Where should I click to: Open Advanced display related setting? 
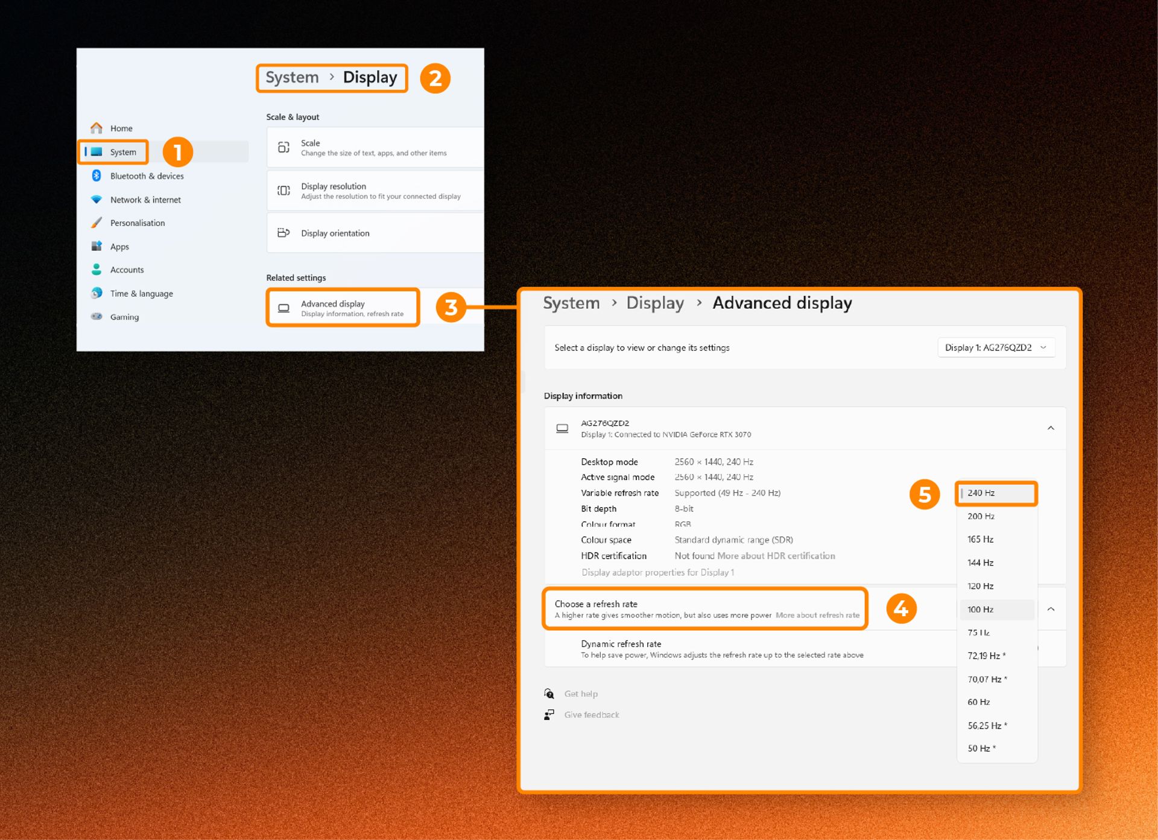click(x=343, y=308)
